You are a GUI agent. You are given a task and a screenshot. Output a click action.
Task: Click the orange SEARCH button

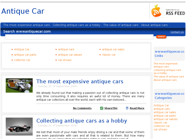[161, 37]
